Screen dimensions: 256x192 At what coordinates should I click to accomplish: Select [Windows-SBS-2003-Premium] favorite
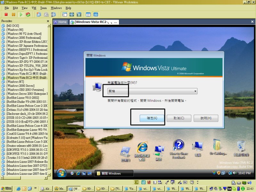coord(25,90)
